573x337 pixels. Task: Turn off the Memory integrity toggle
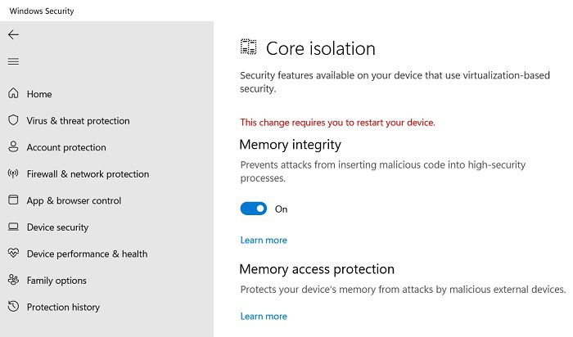(254, 209)
